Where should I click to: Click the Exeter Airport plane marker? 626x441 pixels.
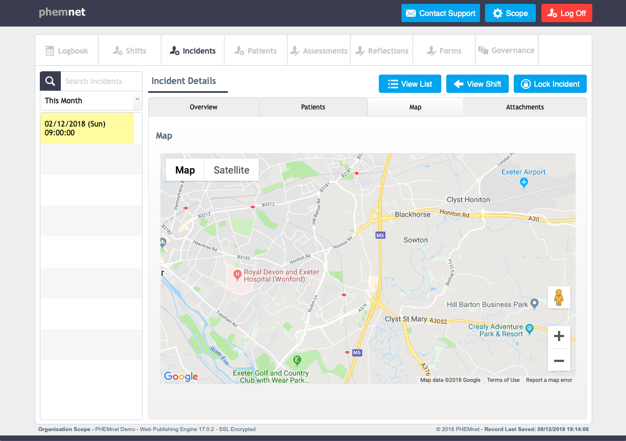coord(524,182)
